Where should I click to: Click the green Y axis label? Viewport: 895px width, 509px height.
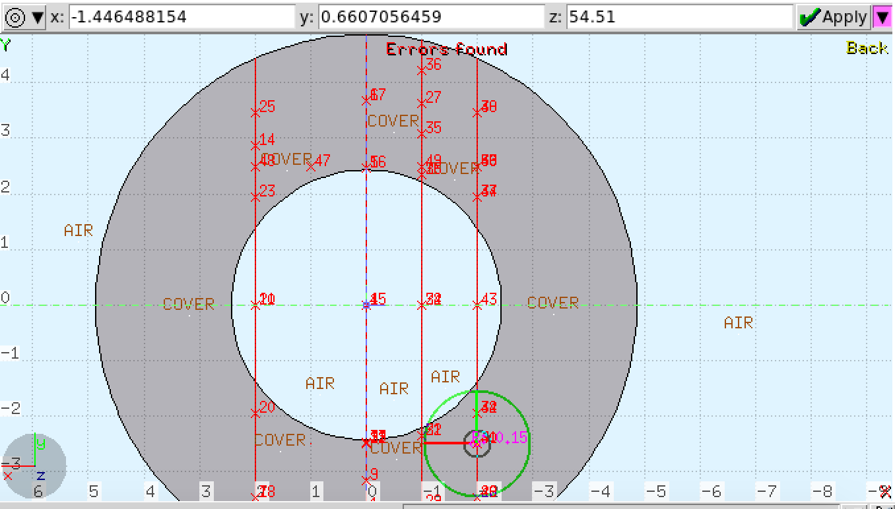[x=5, y=45]
